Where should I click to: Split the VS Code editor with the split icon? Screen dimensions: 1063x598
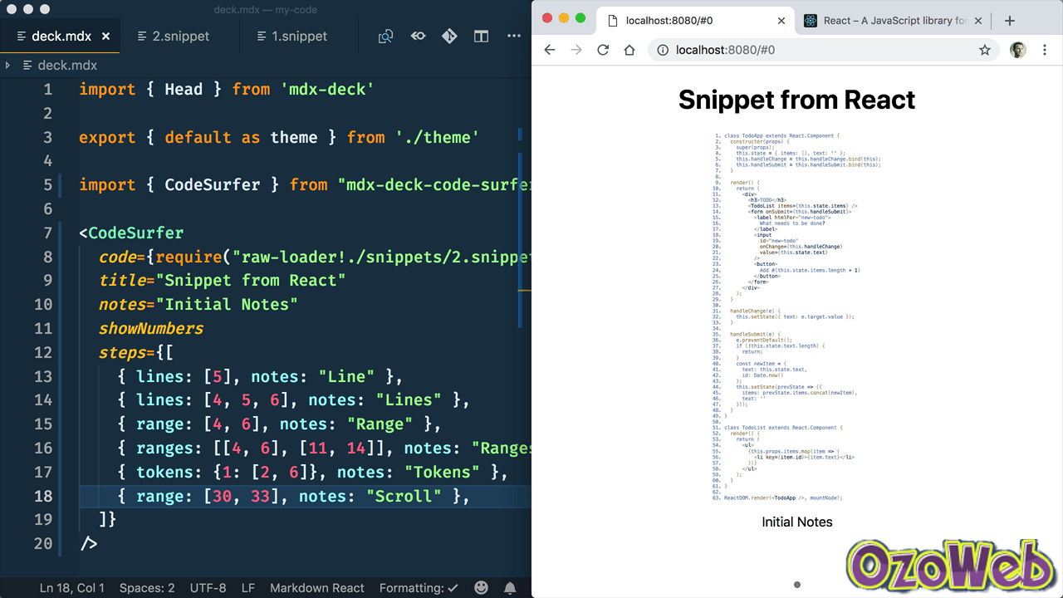pos(481,37)
